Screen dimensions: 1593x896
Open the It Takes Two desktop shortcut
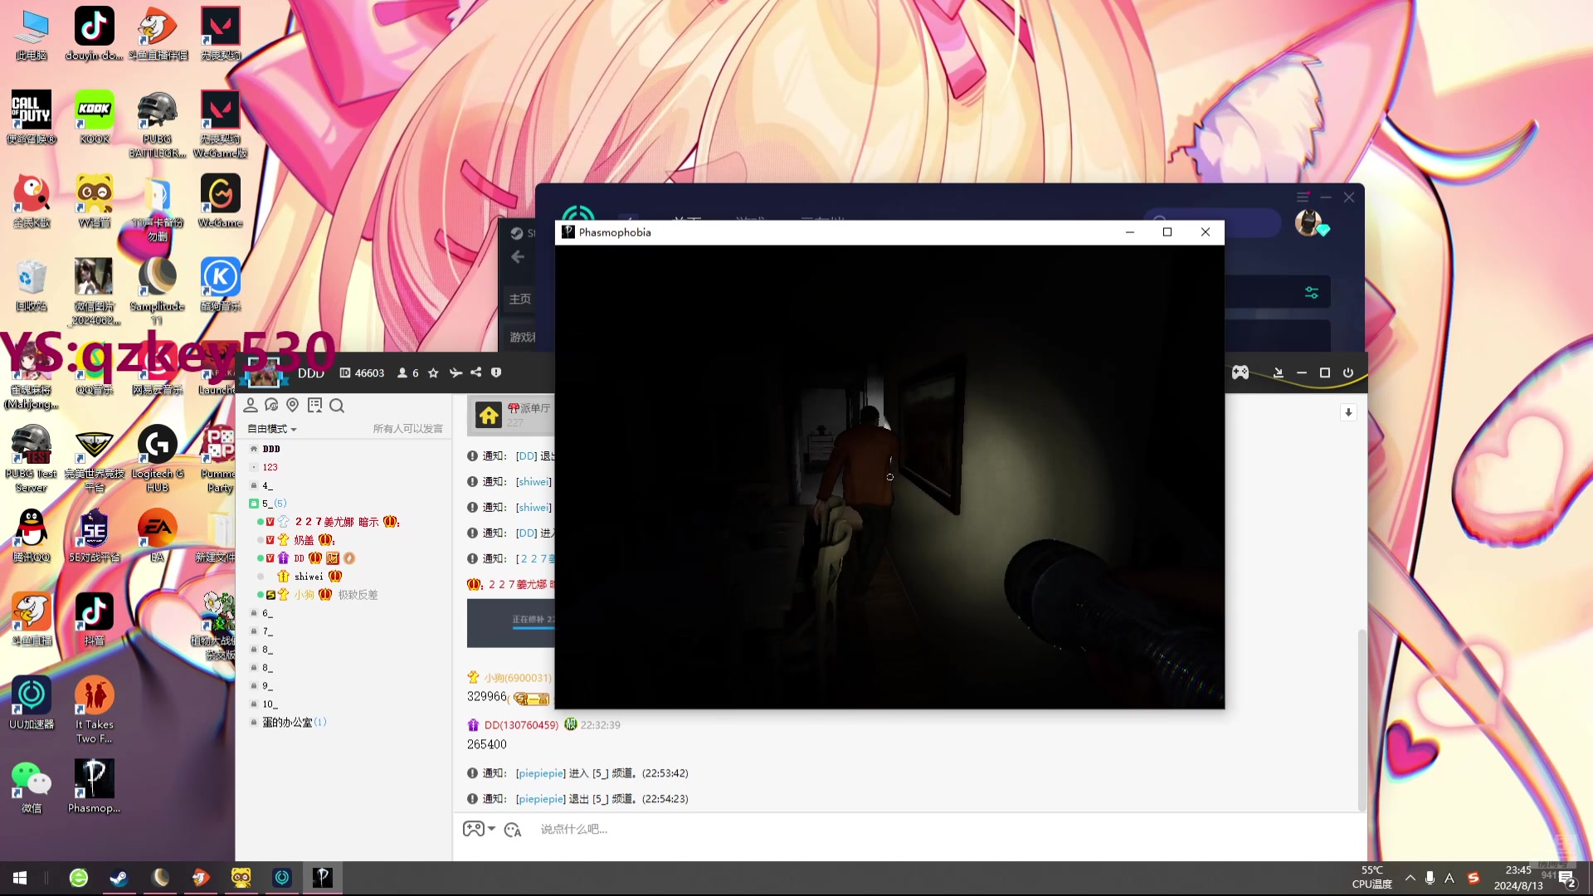tap(94, 709)
